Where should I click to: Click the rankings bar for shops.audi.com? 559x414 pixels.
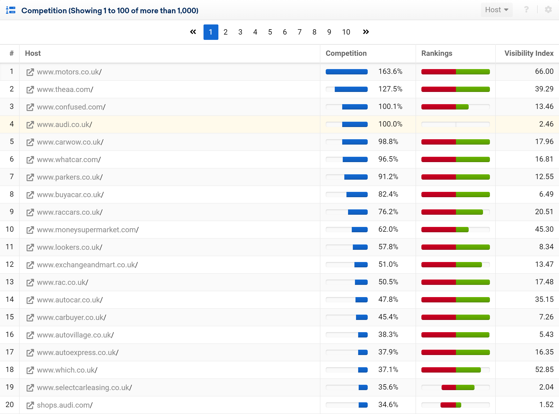click(455, 405)
